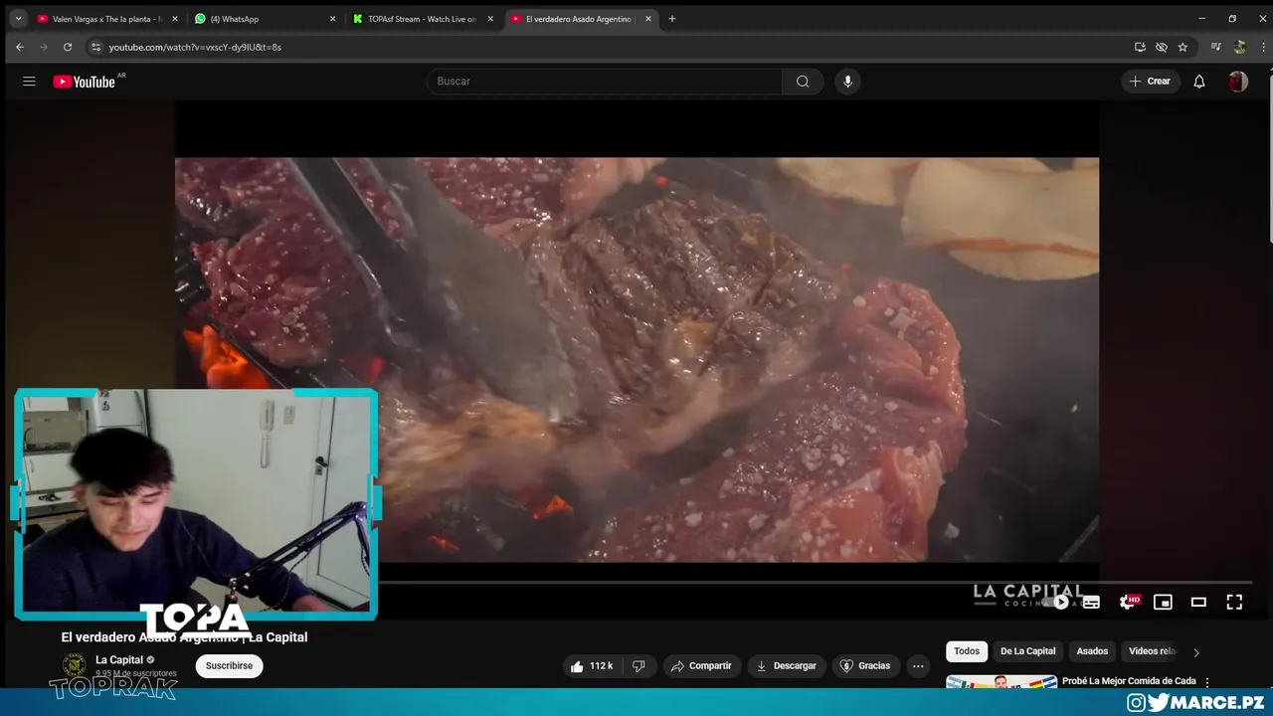Screen dimensions: 1273x716
Task: View site information icon in address bar
Action: (x=95, y=47)
